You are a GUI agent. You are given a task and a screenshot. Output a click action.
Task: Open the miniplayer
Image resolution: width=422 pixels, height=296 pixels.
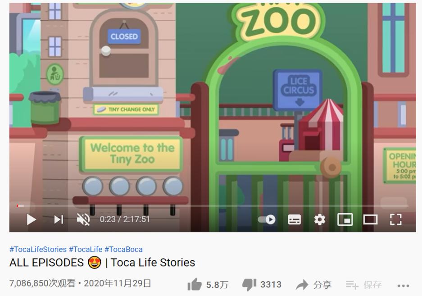point(345,219)
